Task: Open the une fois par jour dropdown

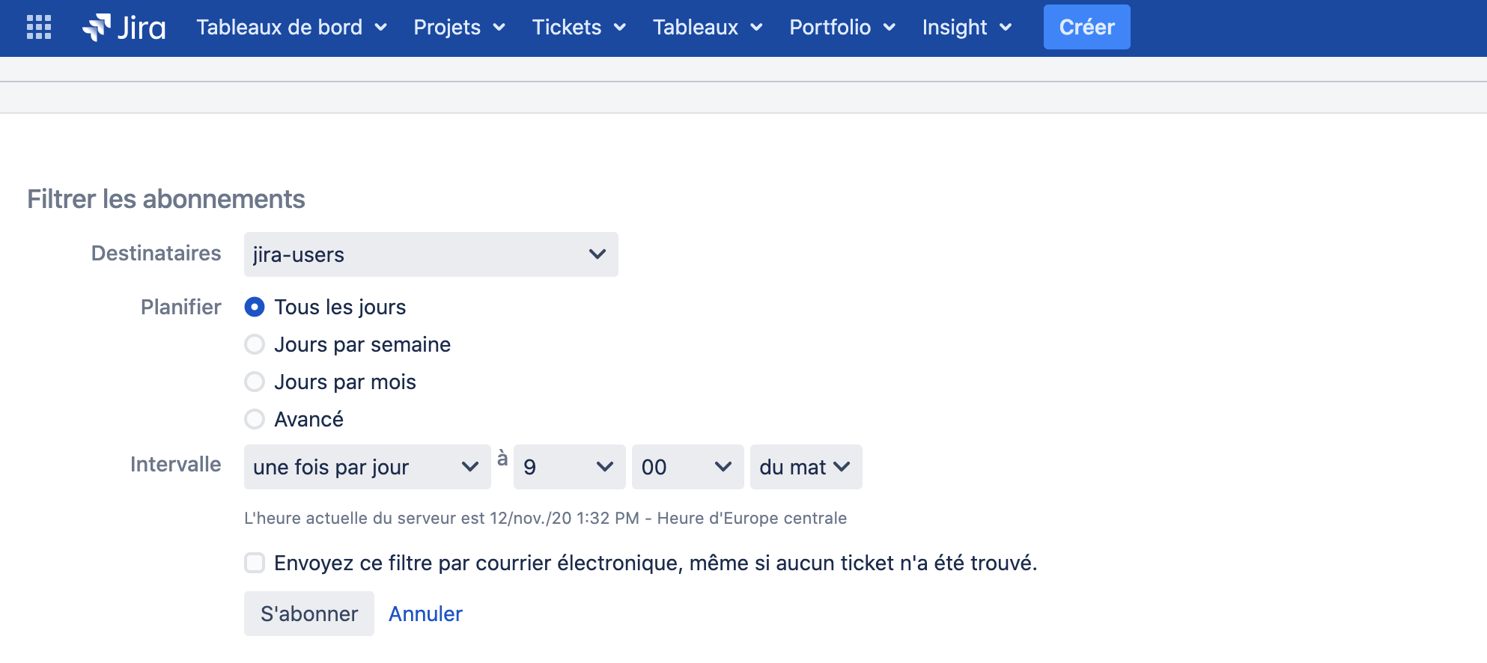Action: coord(367,467)
